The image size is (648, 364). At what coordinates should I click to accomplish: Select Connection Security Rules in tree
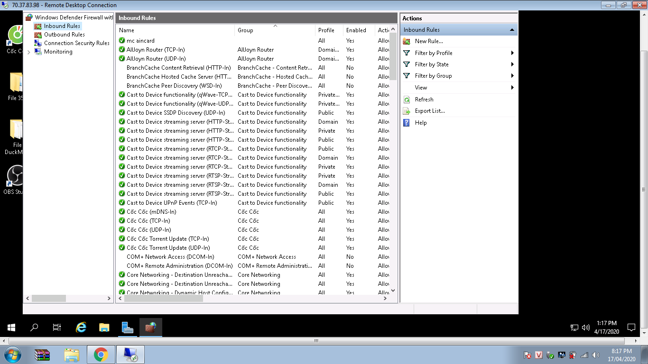click(x=76, y=43)
